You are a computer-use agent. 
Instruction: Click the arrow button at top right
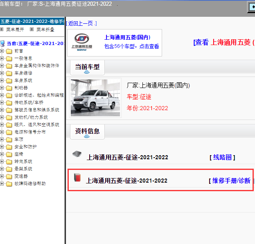click(251, 7)
